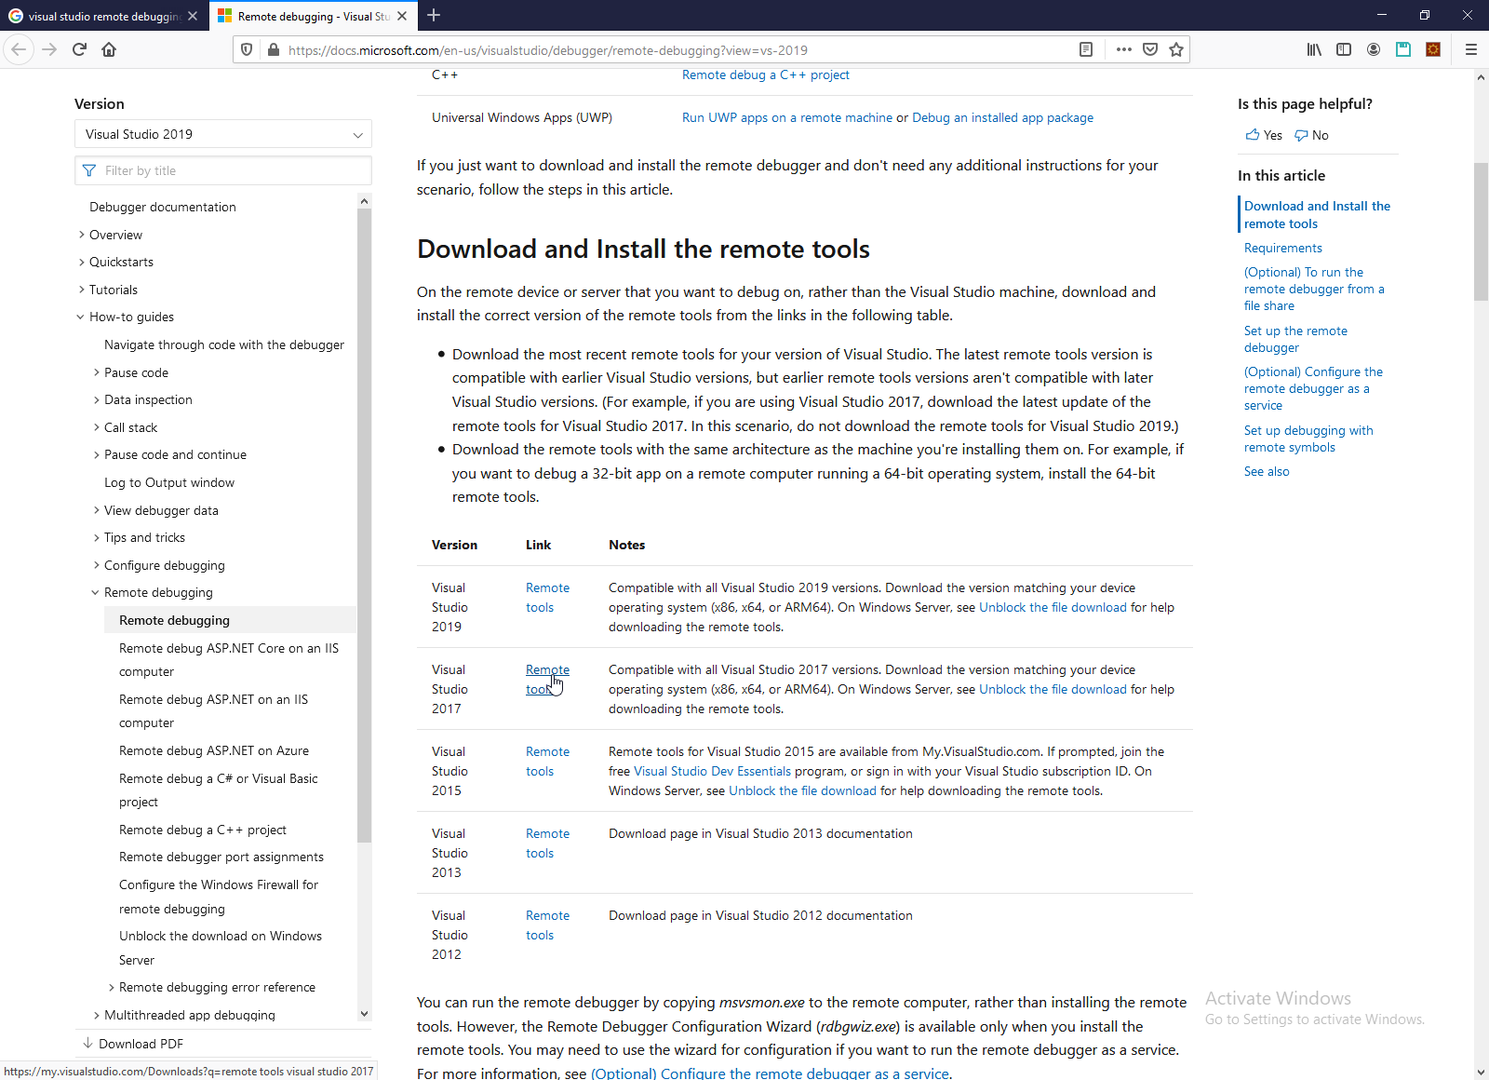Open the browser home page
This screenshot has width=1489, height=1080.
tap(109, 49)
